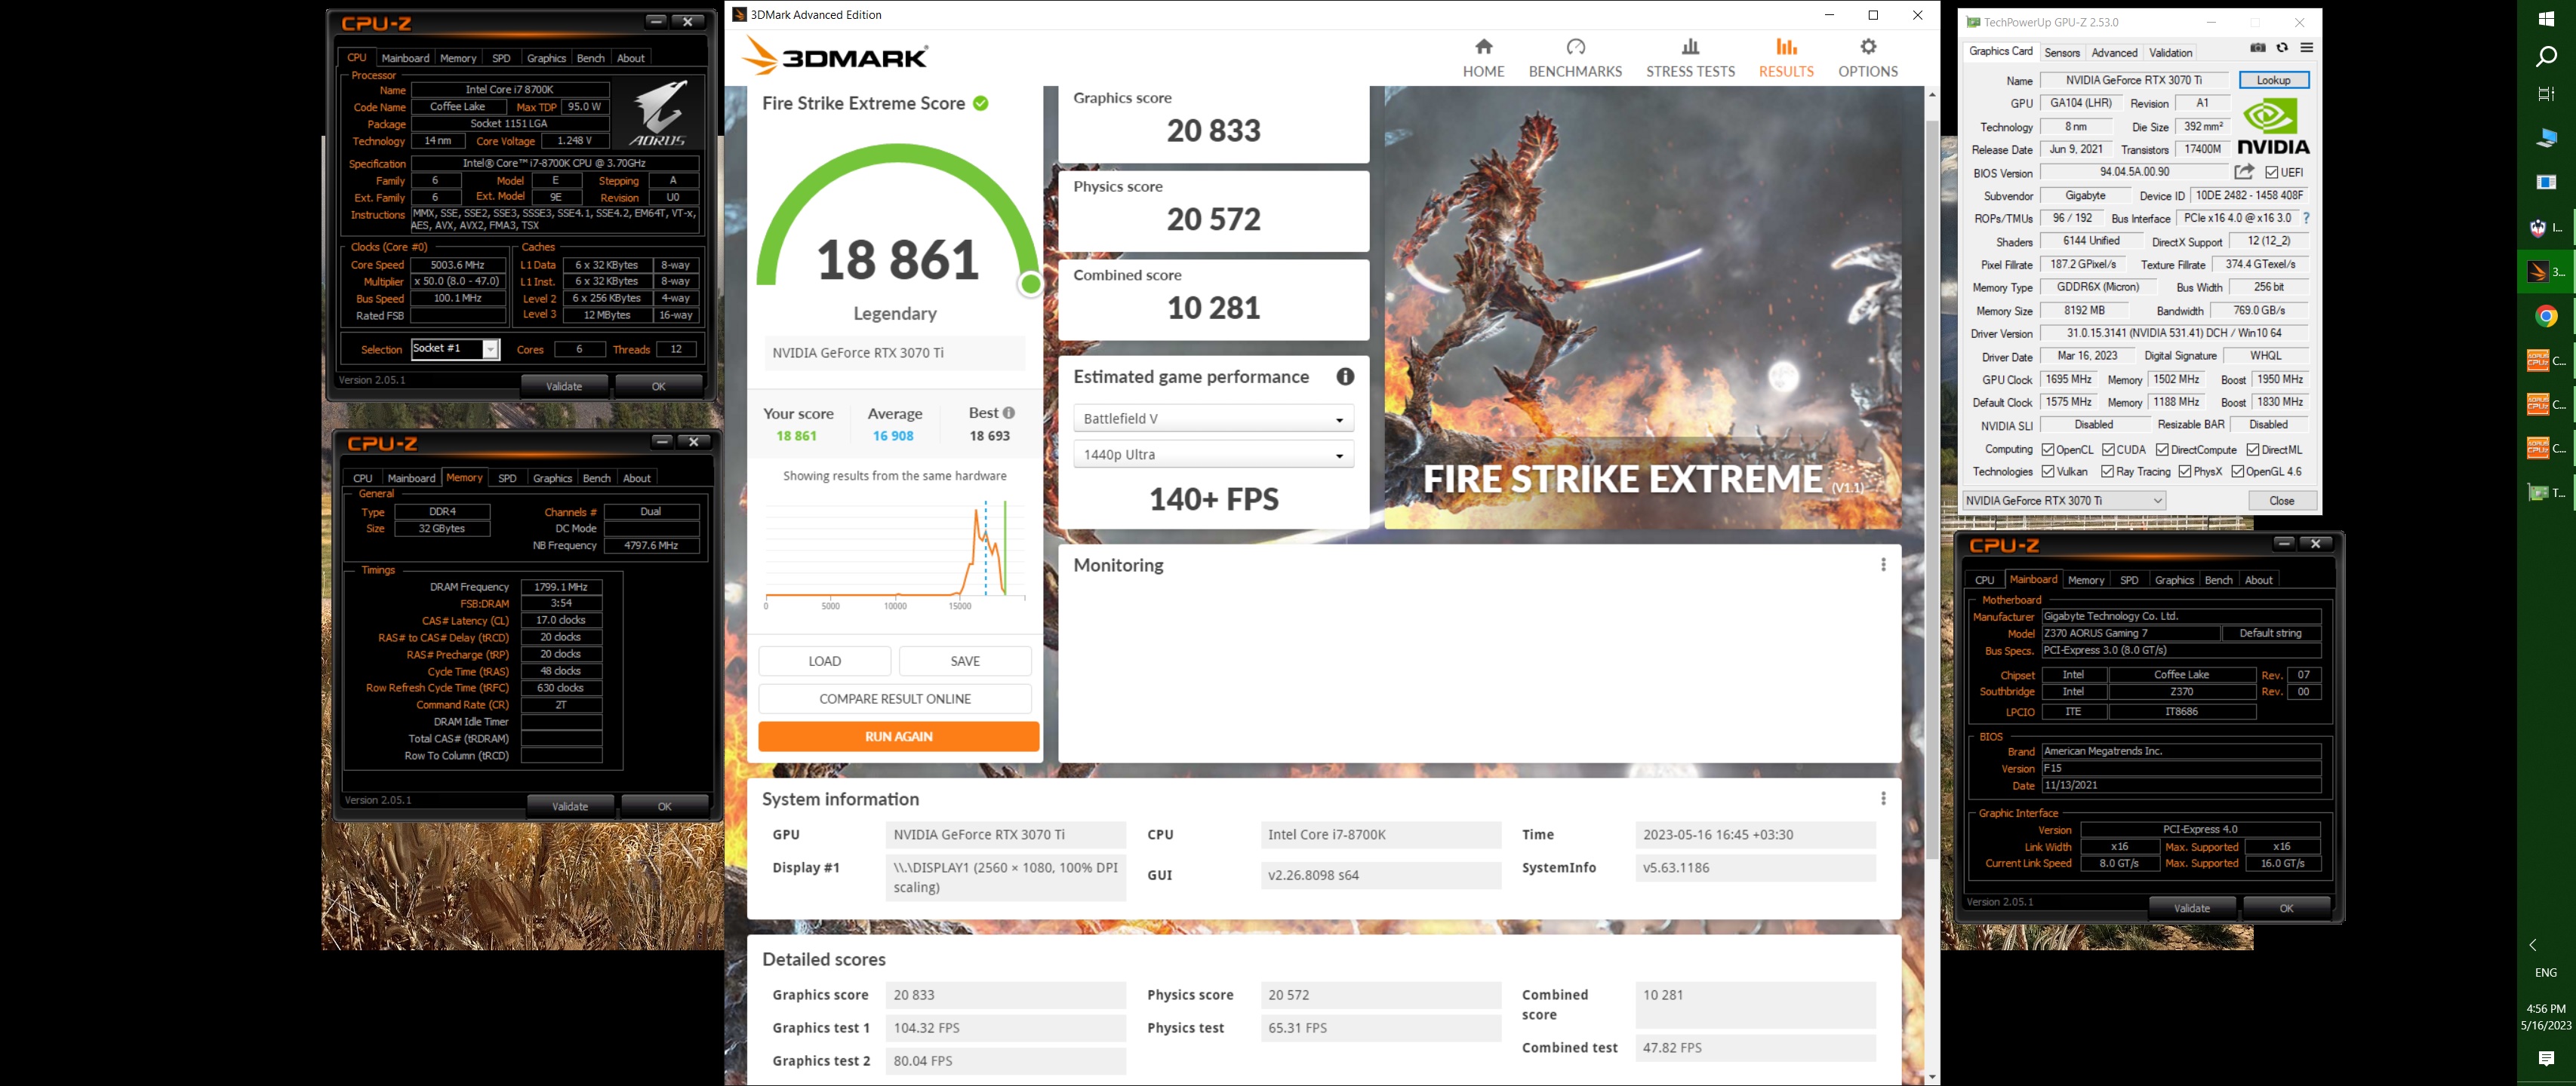This screenshot has height=1086, width=2576.
Task: Toggle the CUDA checkbox
Action: click(2108, 449)
